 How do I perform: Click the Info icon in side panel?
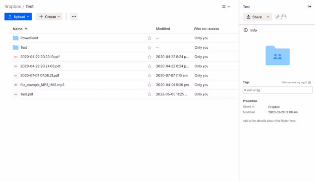tap(246, 30)
